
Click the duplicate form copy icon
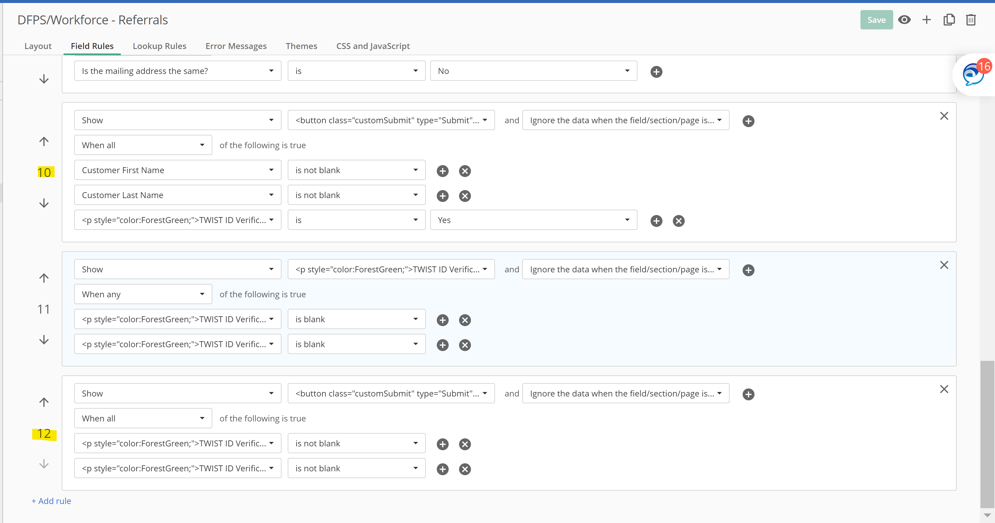click(949, 20)
